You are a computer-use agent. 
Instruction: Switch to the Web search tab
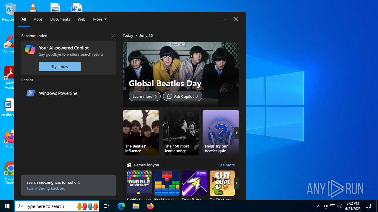[x=82, y=19]
